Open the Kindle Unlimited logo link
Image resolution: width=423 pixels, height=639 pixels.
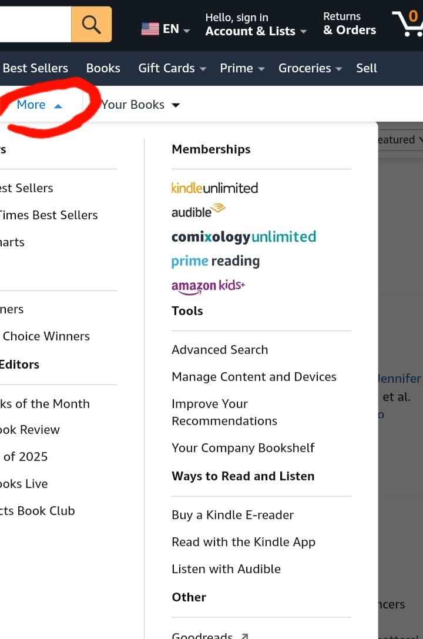214,188
